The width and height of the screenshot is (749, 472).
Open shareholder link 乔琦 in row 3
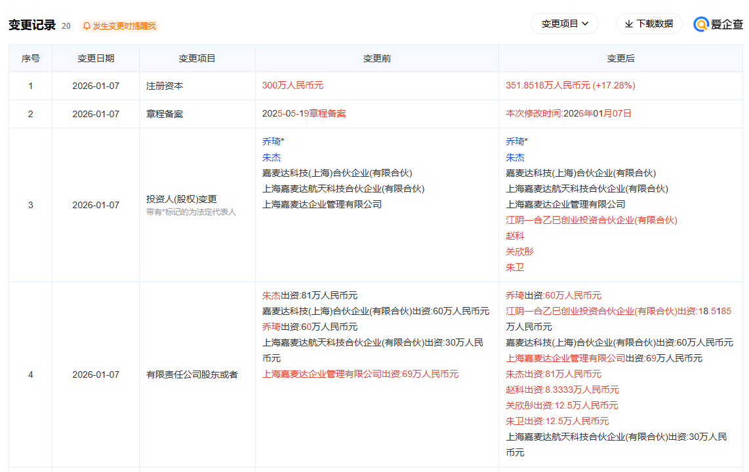coord(272,141)
